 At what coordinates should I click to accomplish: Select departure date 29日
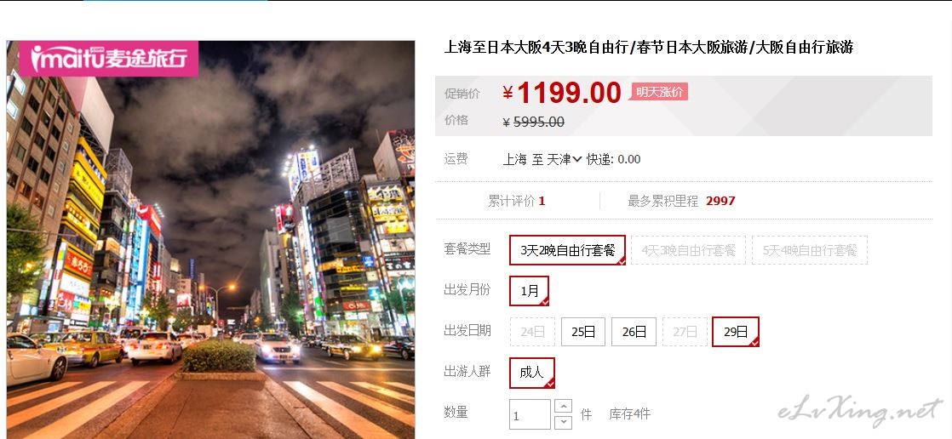click(735, 332)
